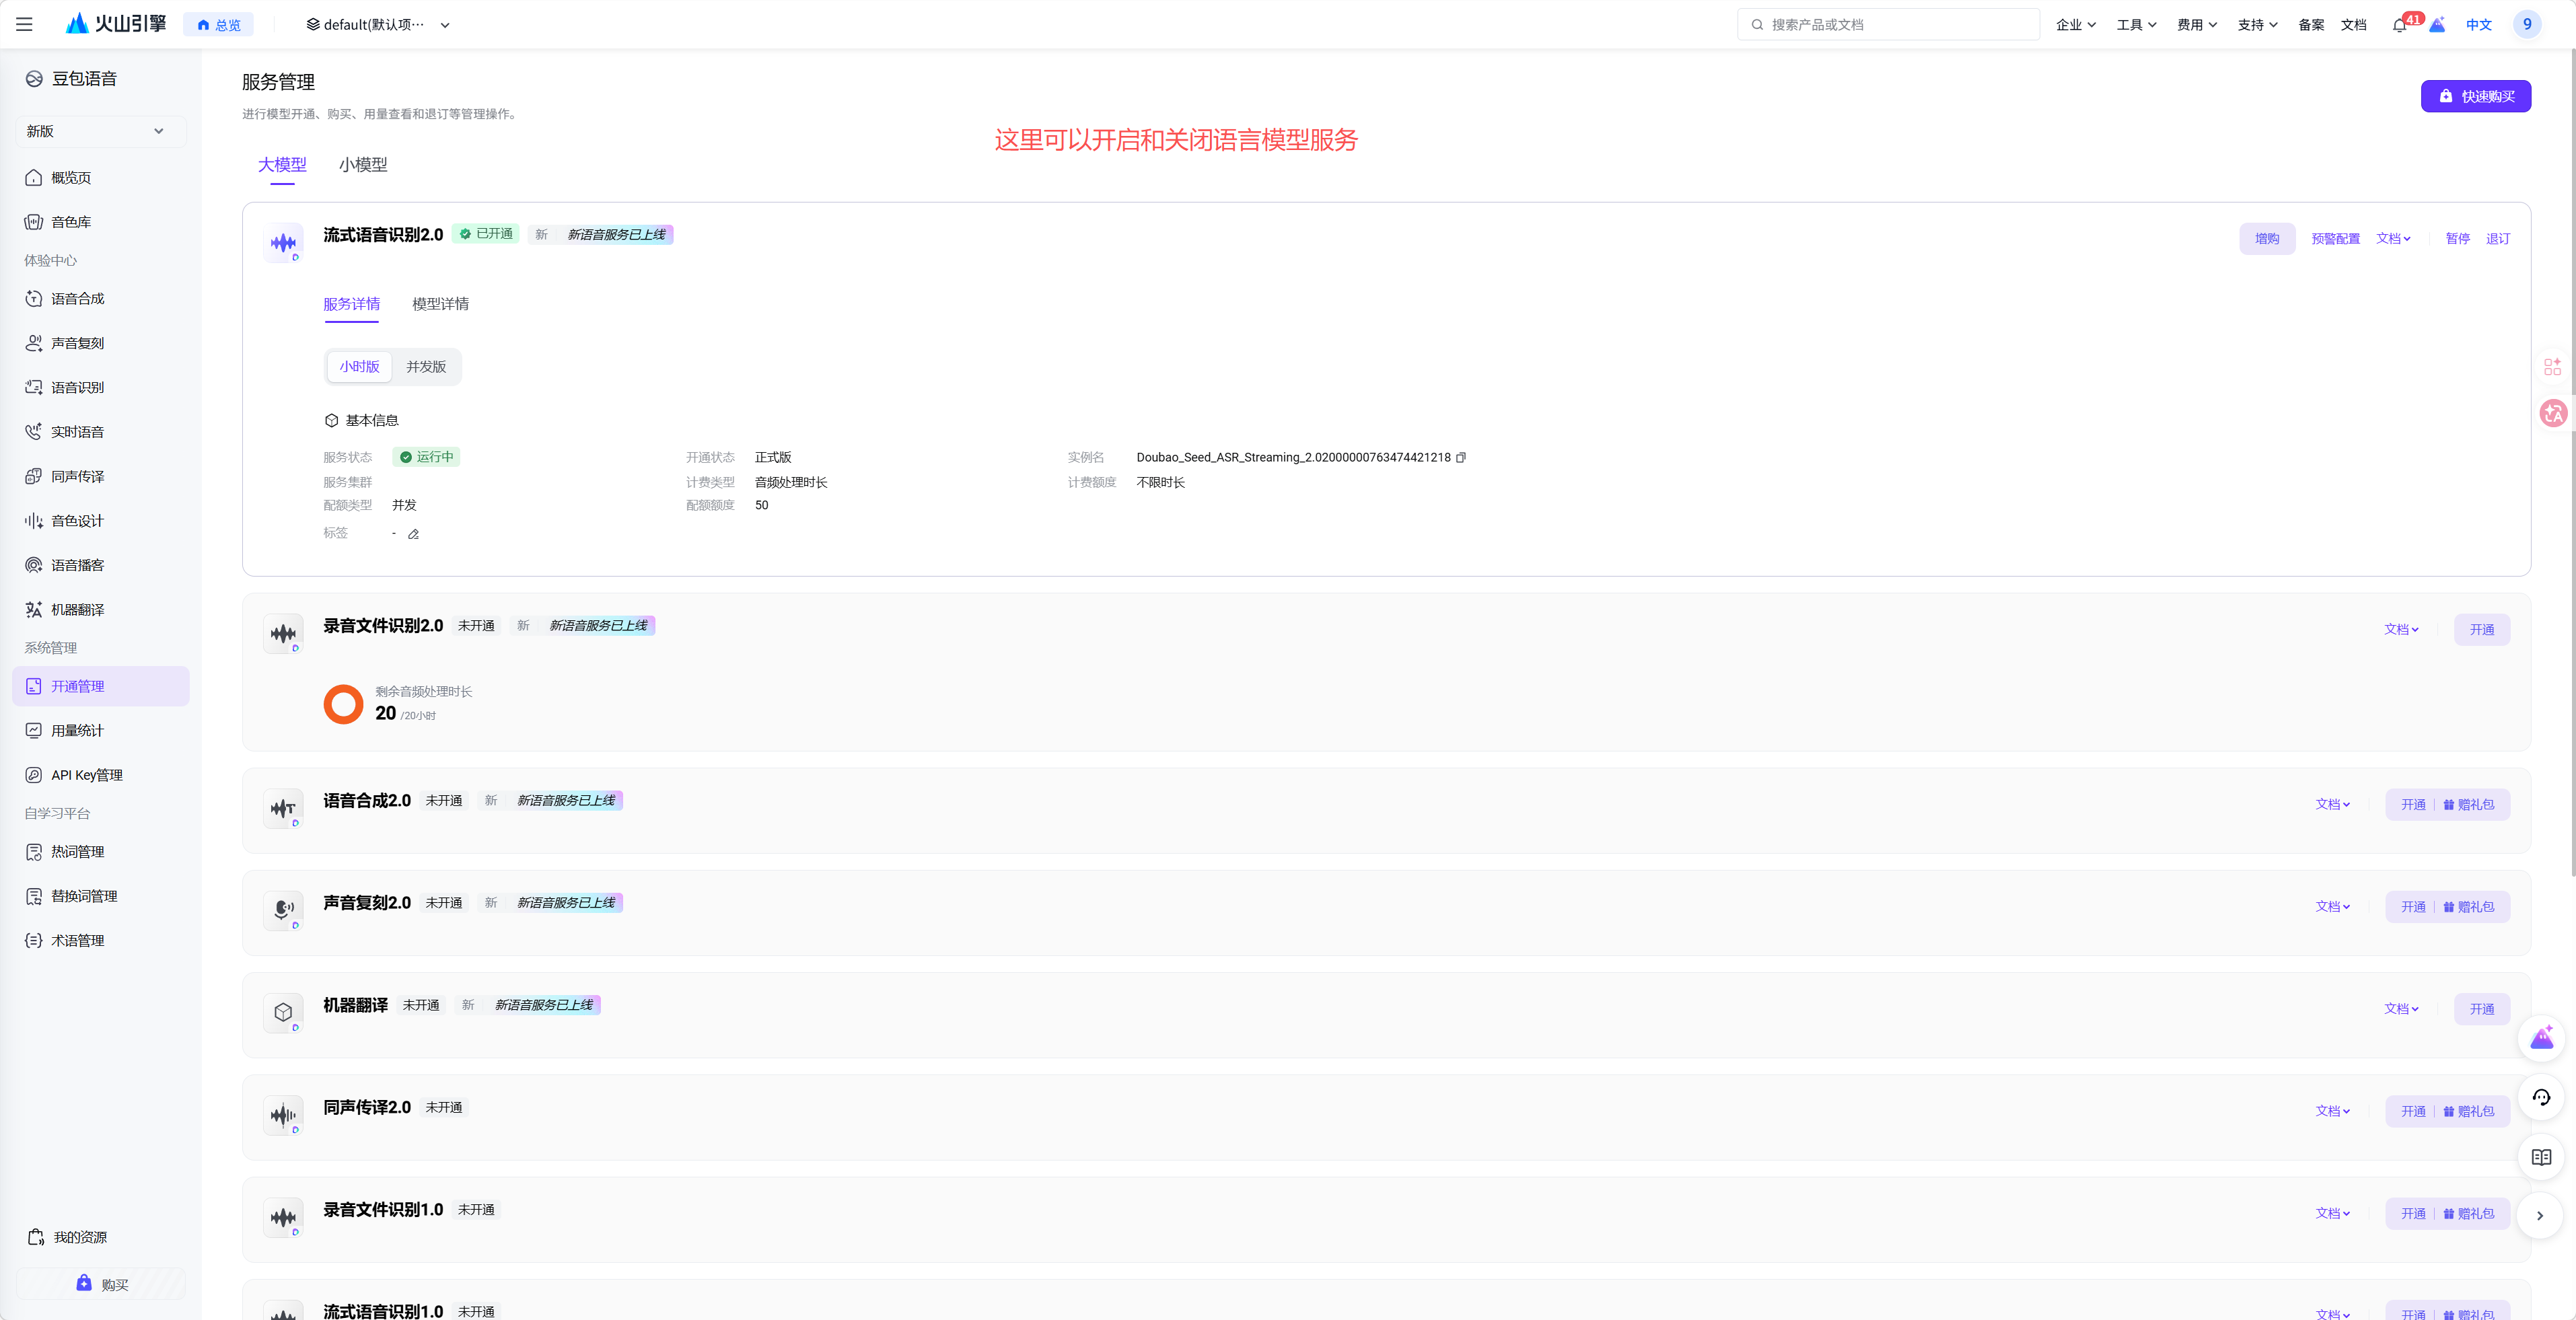The image size is (2576, 1320).
Task: Click 开通 for 录音文件识别2.0
Action: [x=2481, y=630]
